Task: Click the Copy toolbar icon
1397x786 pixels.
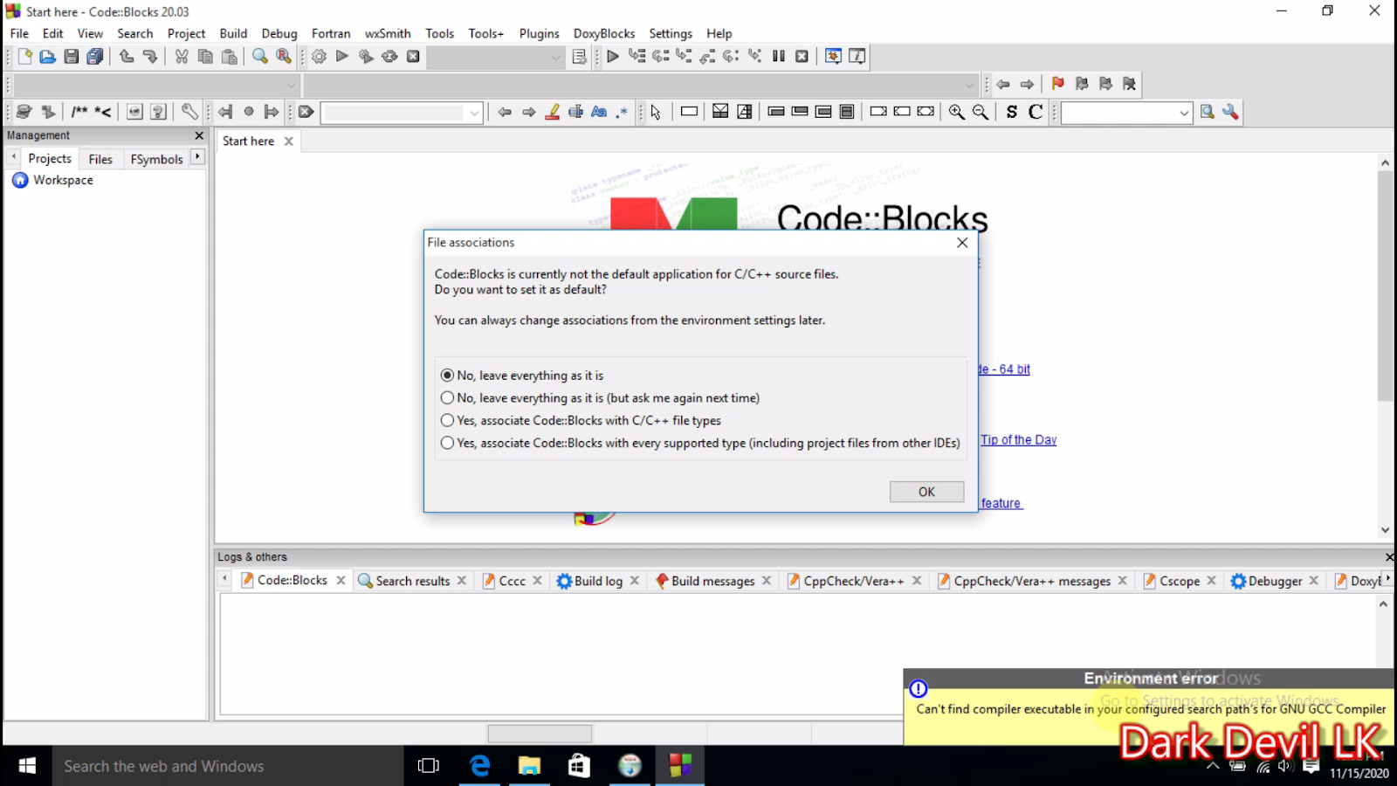Action: (205, 57)
